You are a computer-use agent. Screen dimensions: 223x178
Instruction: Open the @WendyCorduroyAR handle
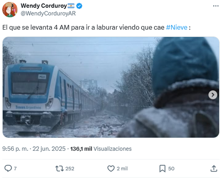tap(48, 14)
